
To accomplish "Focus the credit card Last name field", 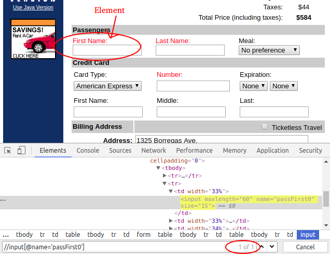I will 274,112.
